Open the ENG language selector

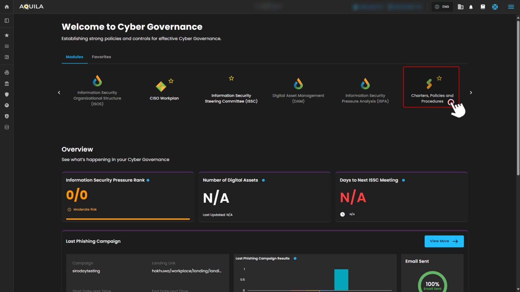click(442, 7)
